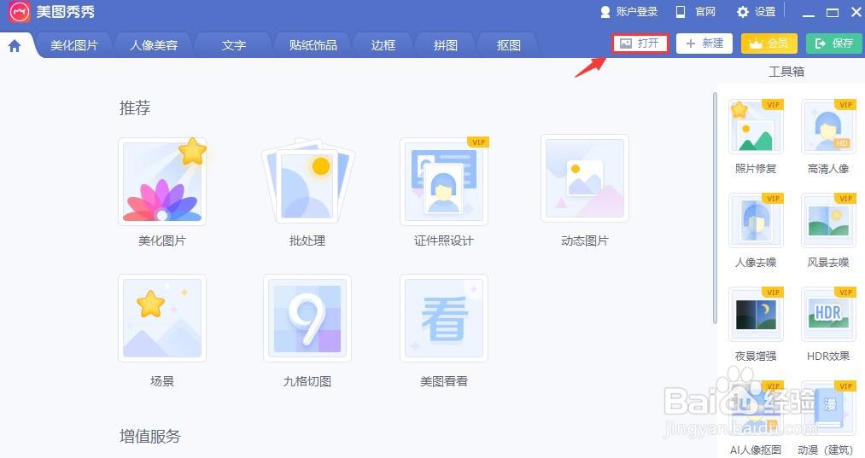The height and width of the screenshot is (458, 865).
Task: Go to the Home tab icon
Action: (15, 46)
